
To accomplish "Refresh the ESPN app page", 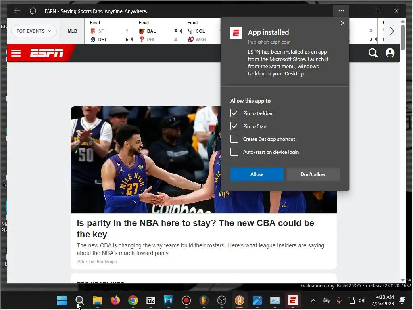I will tap(33, 11).
